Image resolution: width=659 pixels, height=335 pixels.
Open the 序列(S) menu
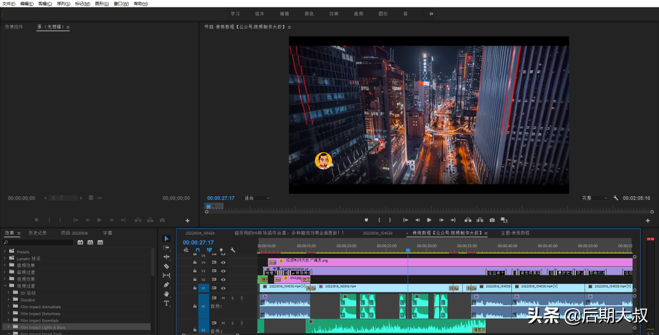(x=63, y=4)
